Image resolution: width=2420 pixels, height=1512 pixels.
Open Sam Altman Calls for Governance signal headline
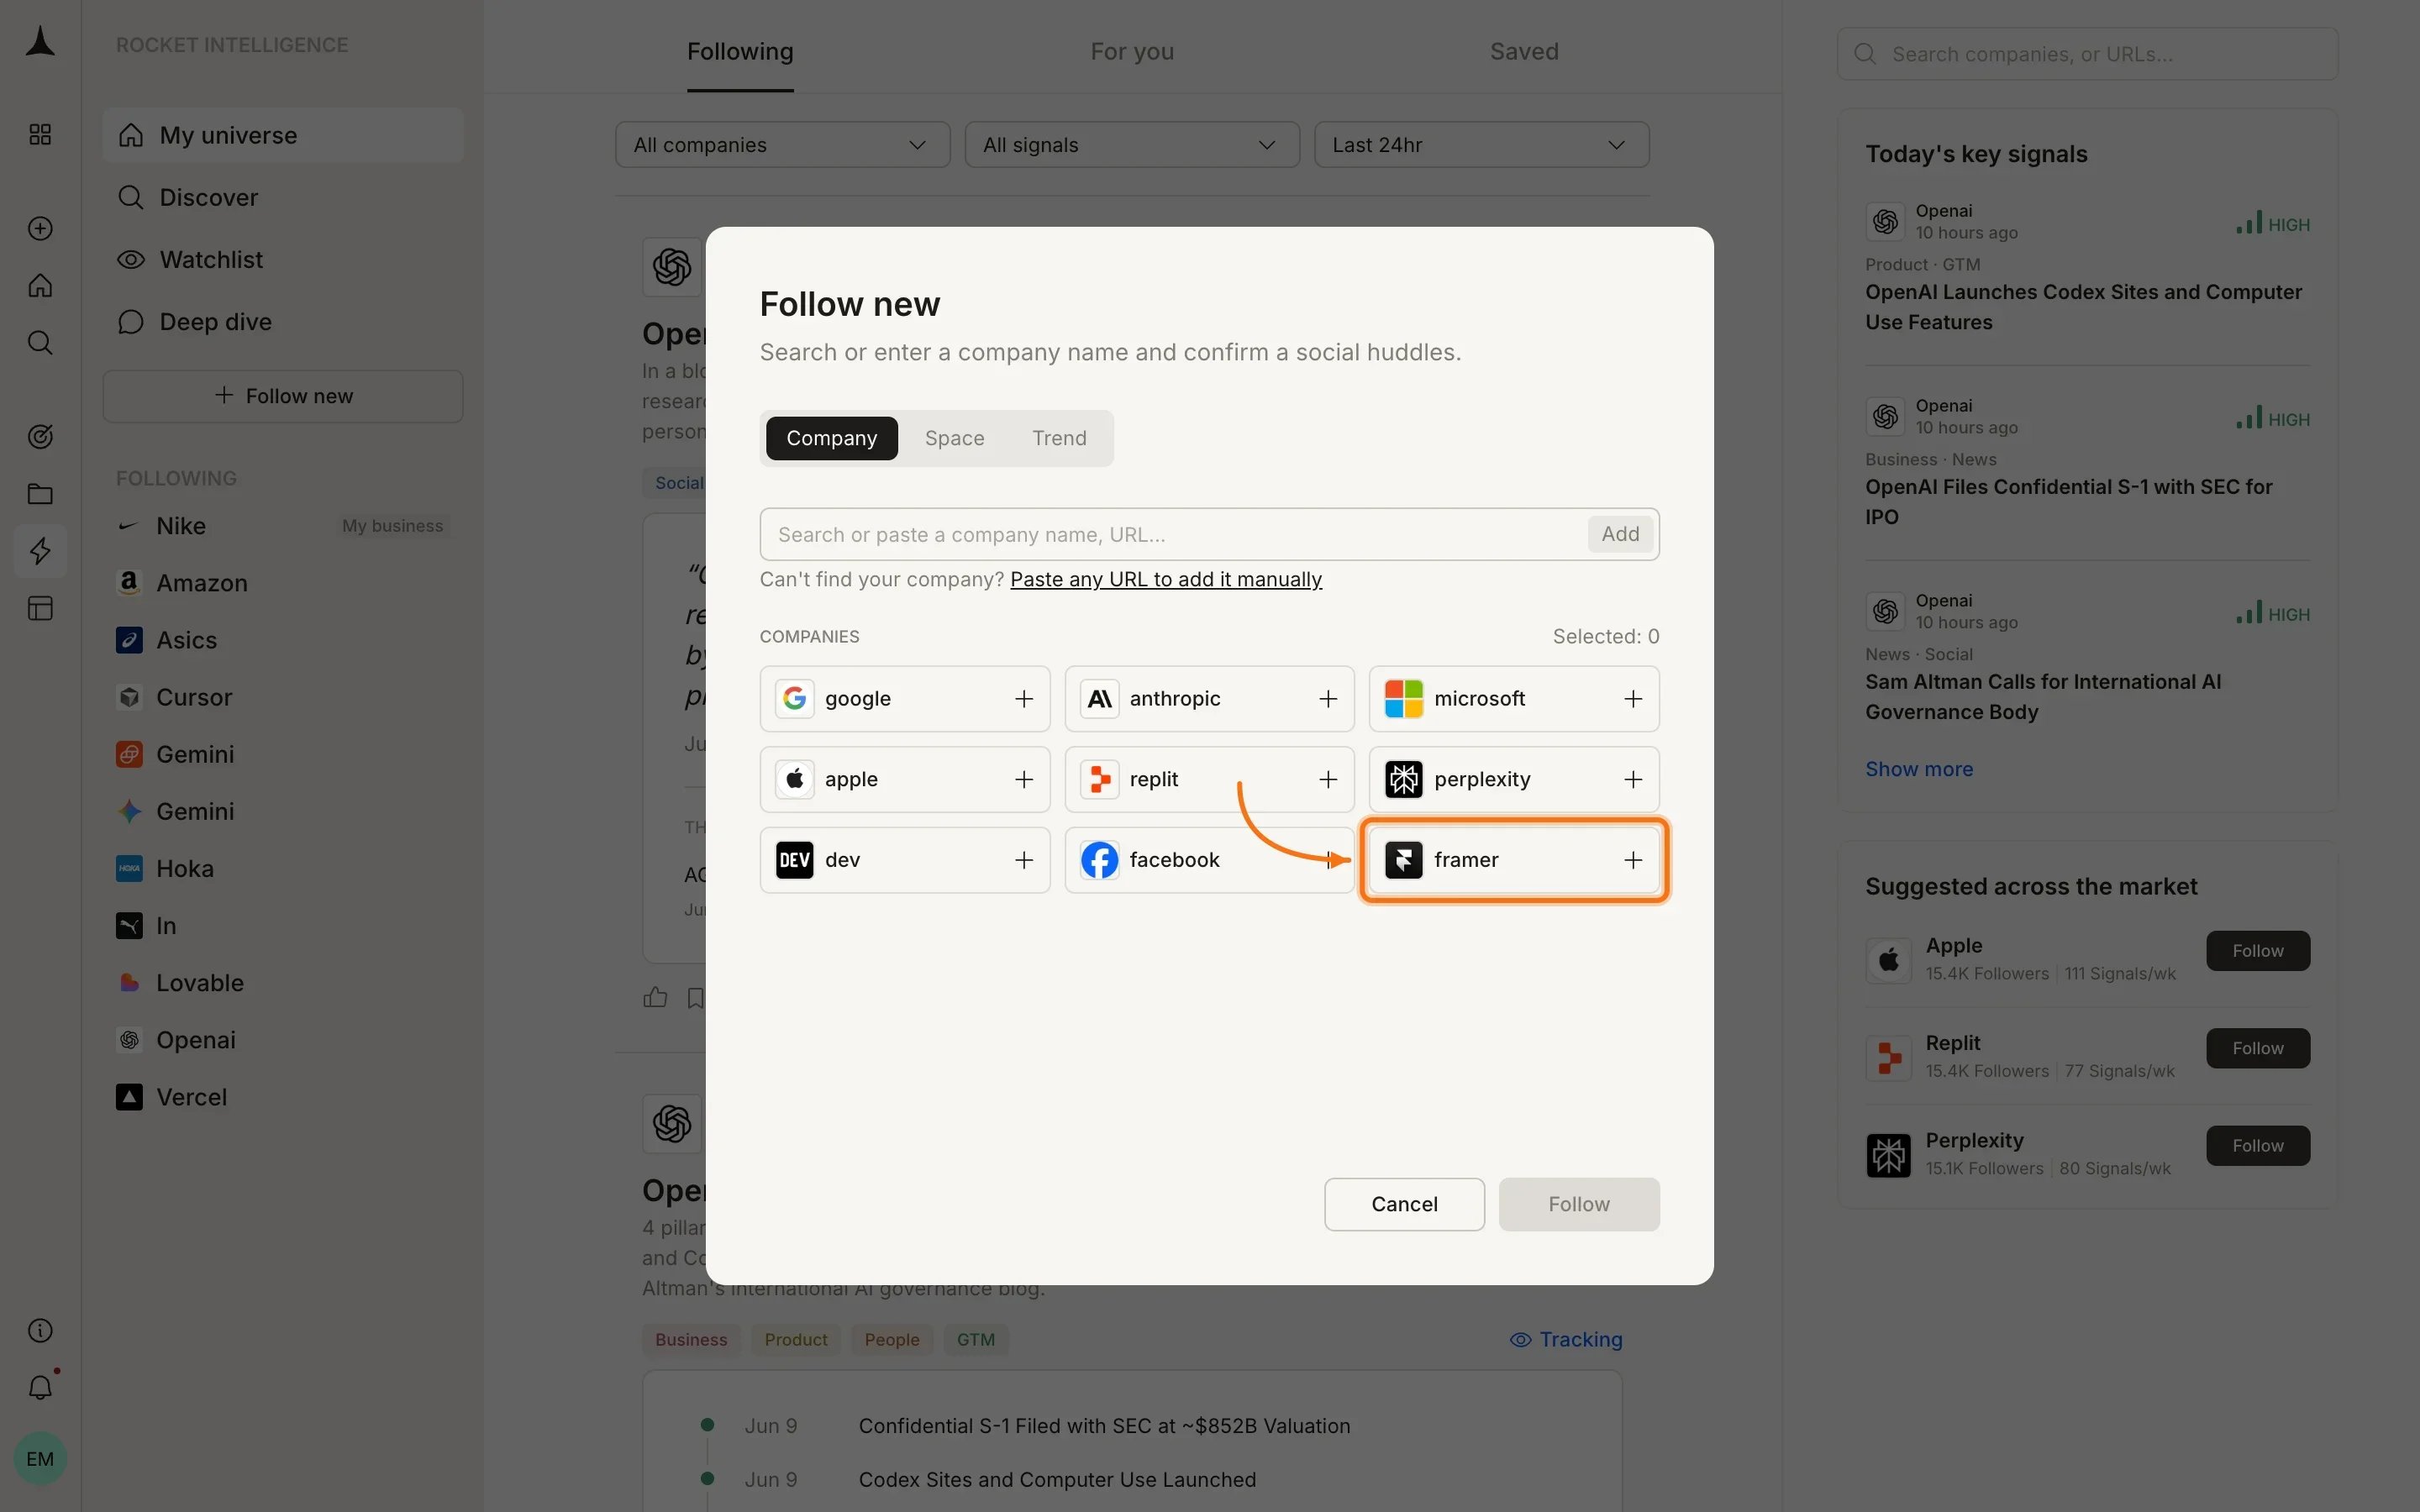[x=2042, y=697]
